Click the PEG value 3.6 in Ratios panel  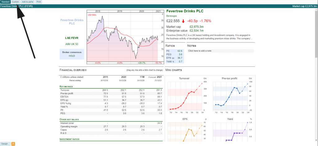click(181, 54)
